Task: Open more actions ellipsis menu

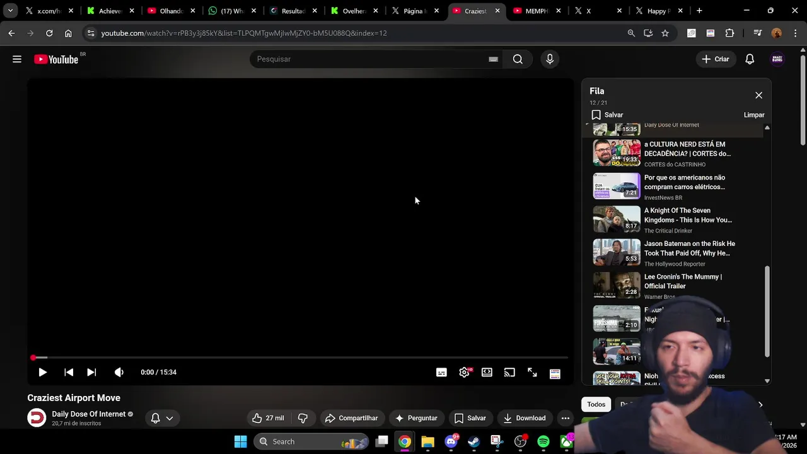Action: pos(566,418)
